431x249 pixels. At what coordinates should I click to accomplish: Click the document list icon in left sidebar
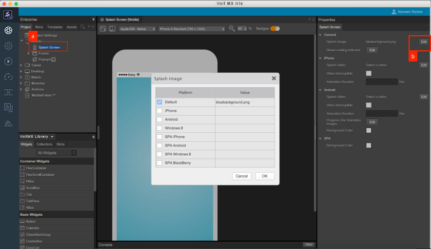(x=8, y=107)
